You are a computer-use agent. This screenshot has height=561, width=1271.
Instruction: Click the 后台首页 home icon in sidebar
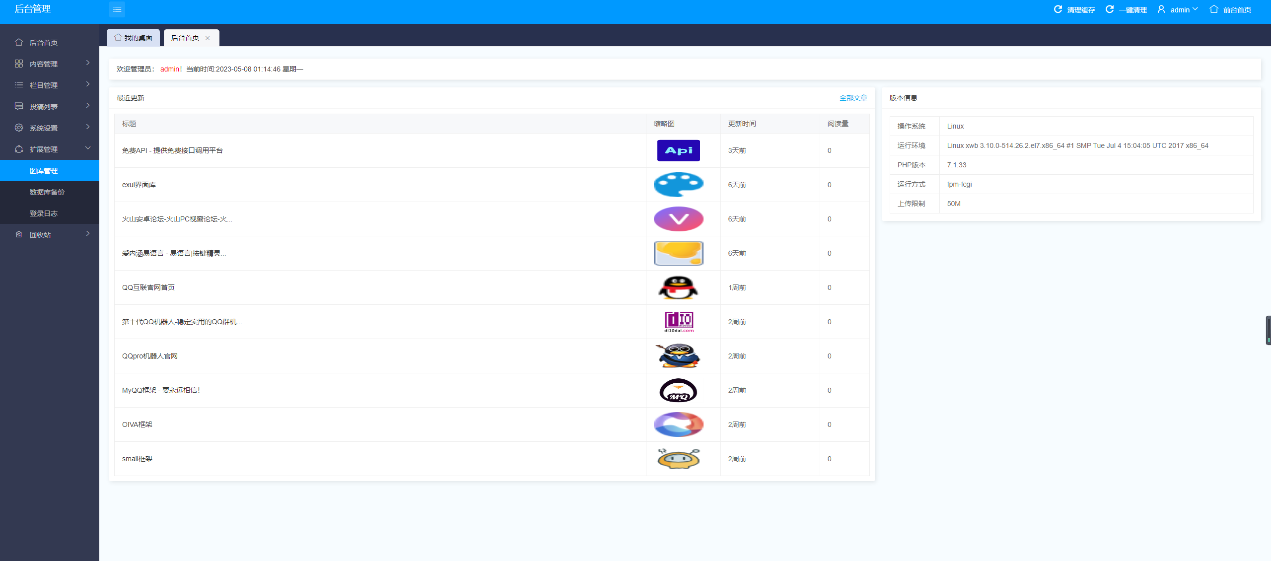[19, 42]
